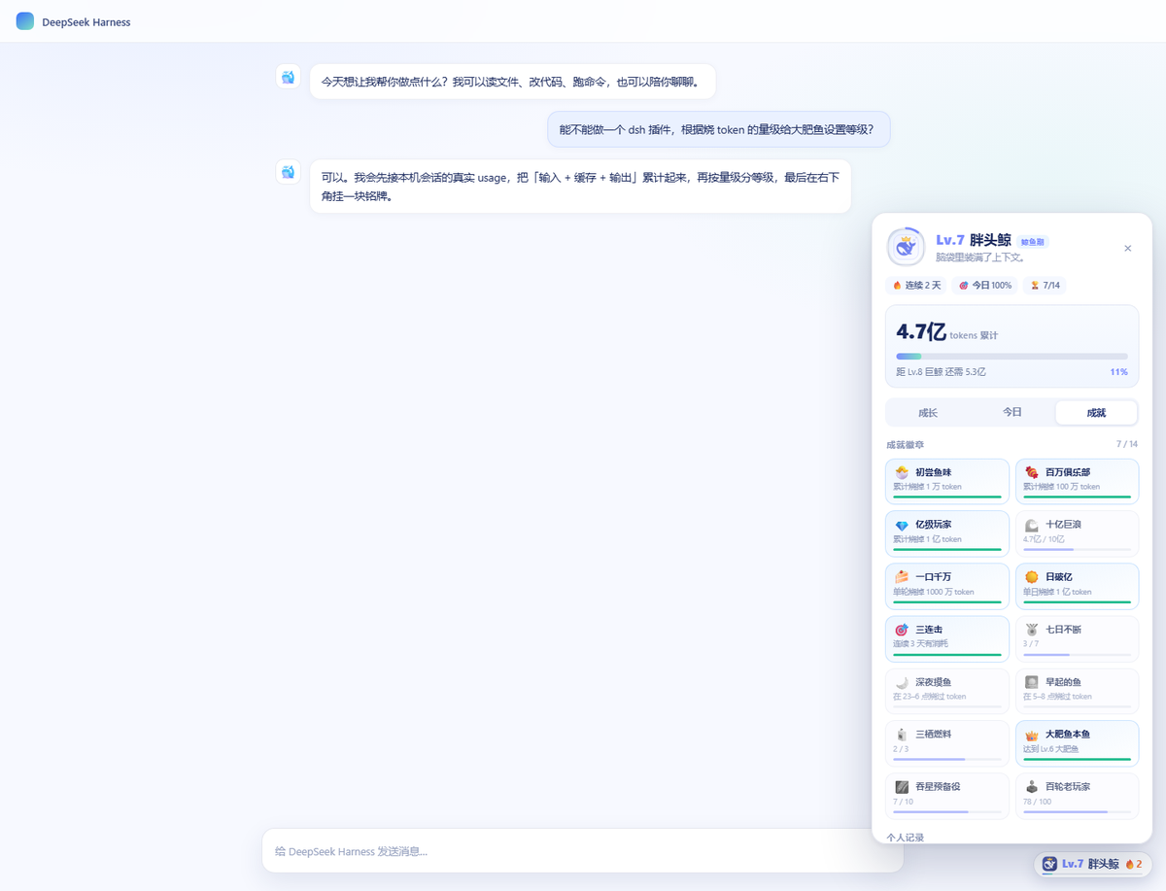Click the DeepSeek Harness logo icon

tap(25, 21)
